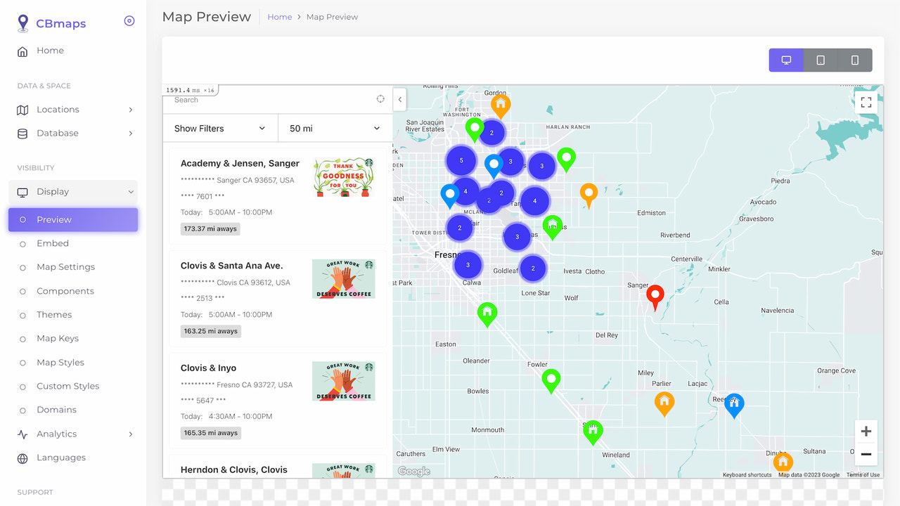Image resolution: width=900 pixels, height=506 pixels.
Task: Open the 50 mi radius dropdown
Action: [x=335, y=128]
